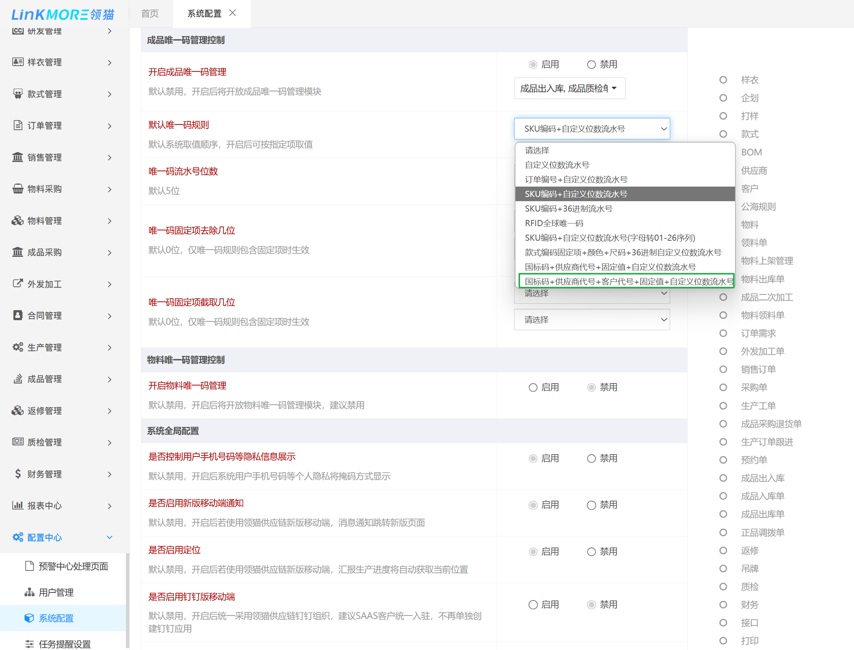Select 禁用 for 开启成品唯一码管理
854x650 pixels.
tap(591, 65)
